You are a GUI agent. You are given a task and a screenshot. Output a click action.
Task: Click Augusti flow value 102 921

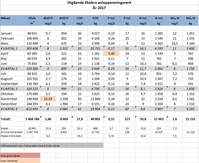coord(32,79)
